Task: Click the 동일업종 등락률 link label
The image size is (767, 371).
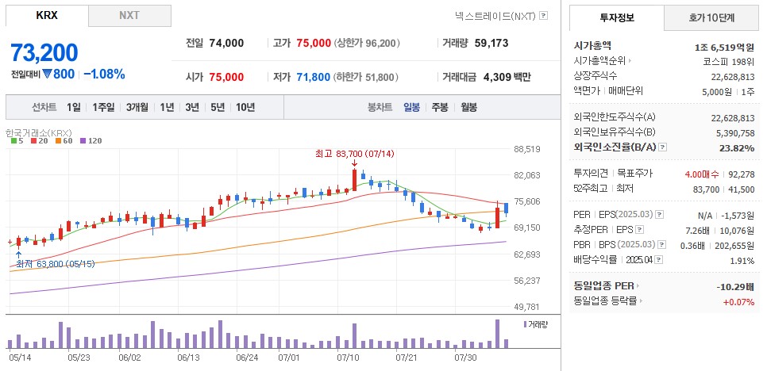Action: 604,301
